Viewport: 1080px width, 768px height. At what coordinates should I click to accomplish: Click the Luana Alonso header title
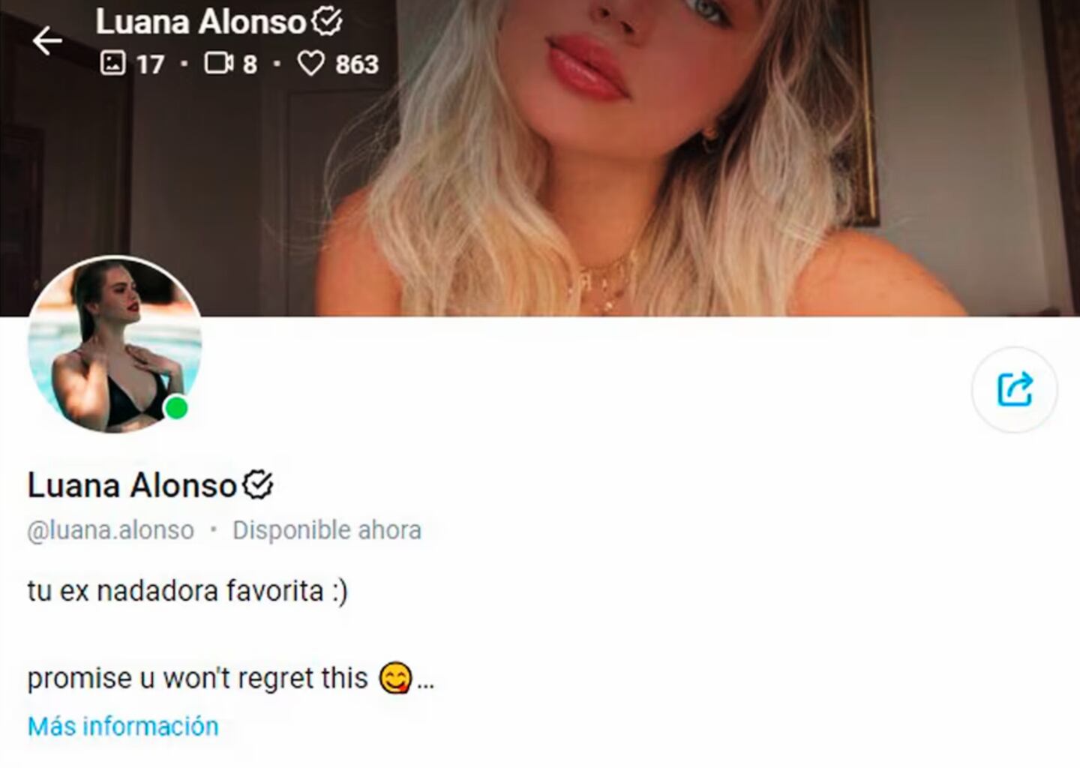(x=201, y=22)
